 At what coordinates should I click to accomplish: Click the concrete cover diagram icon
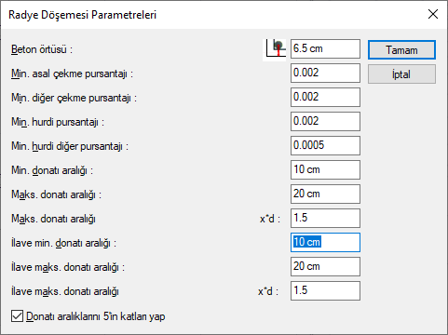pyautogui.click(x=275, y=49)
